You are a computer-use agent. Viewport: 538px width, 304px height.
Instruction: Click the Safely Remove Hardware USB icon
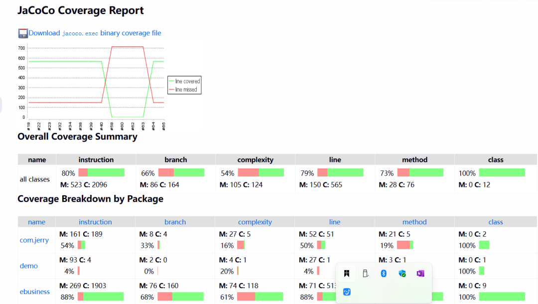[365, 274]
